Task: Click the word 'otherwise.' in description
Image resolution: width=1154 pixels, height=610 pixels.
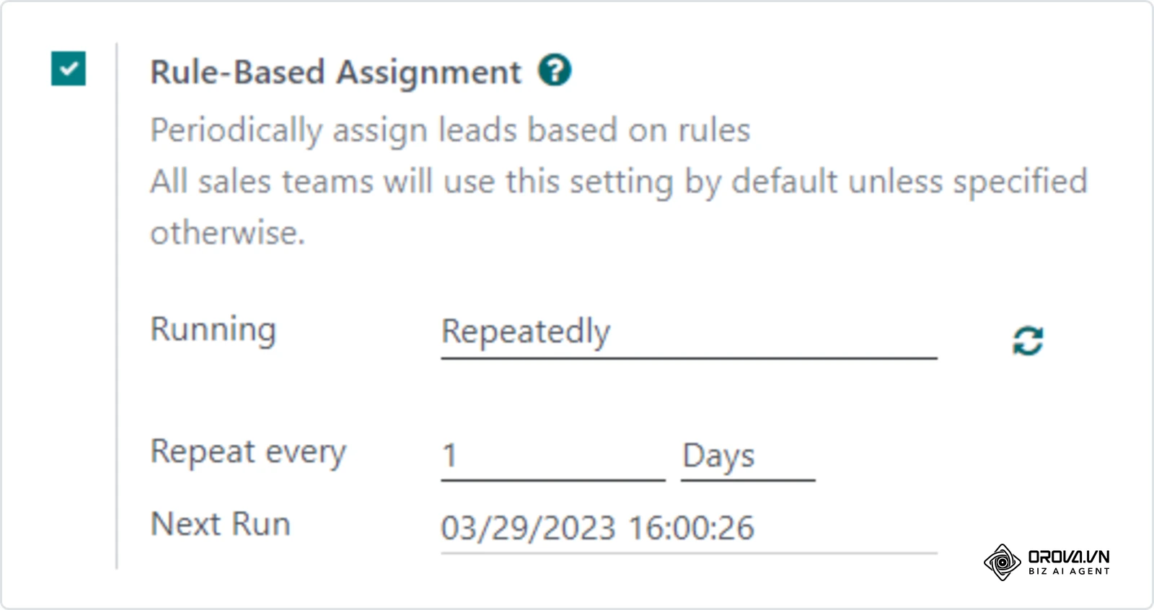Action: coord(227,233)
